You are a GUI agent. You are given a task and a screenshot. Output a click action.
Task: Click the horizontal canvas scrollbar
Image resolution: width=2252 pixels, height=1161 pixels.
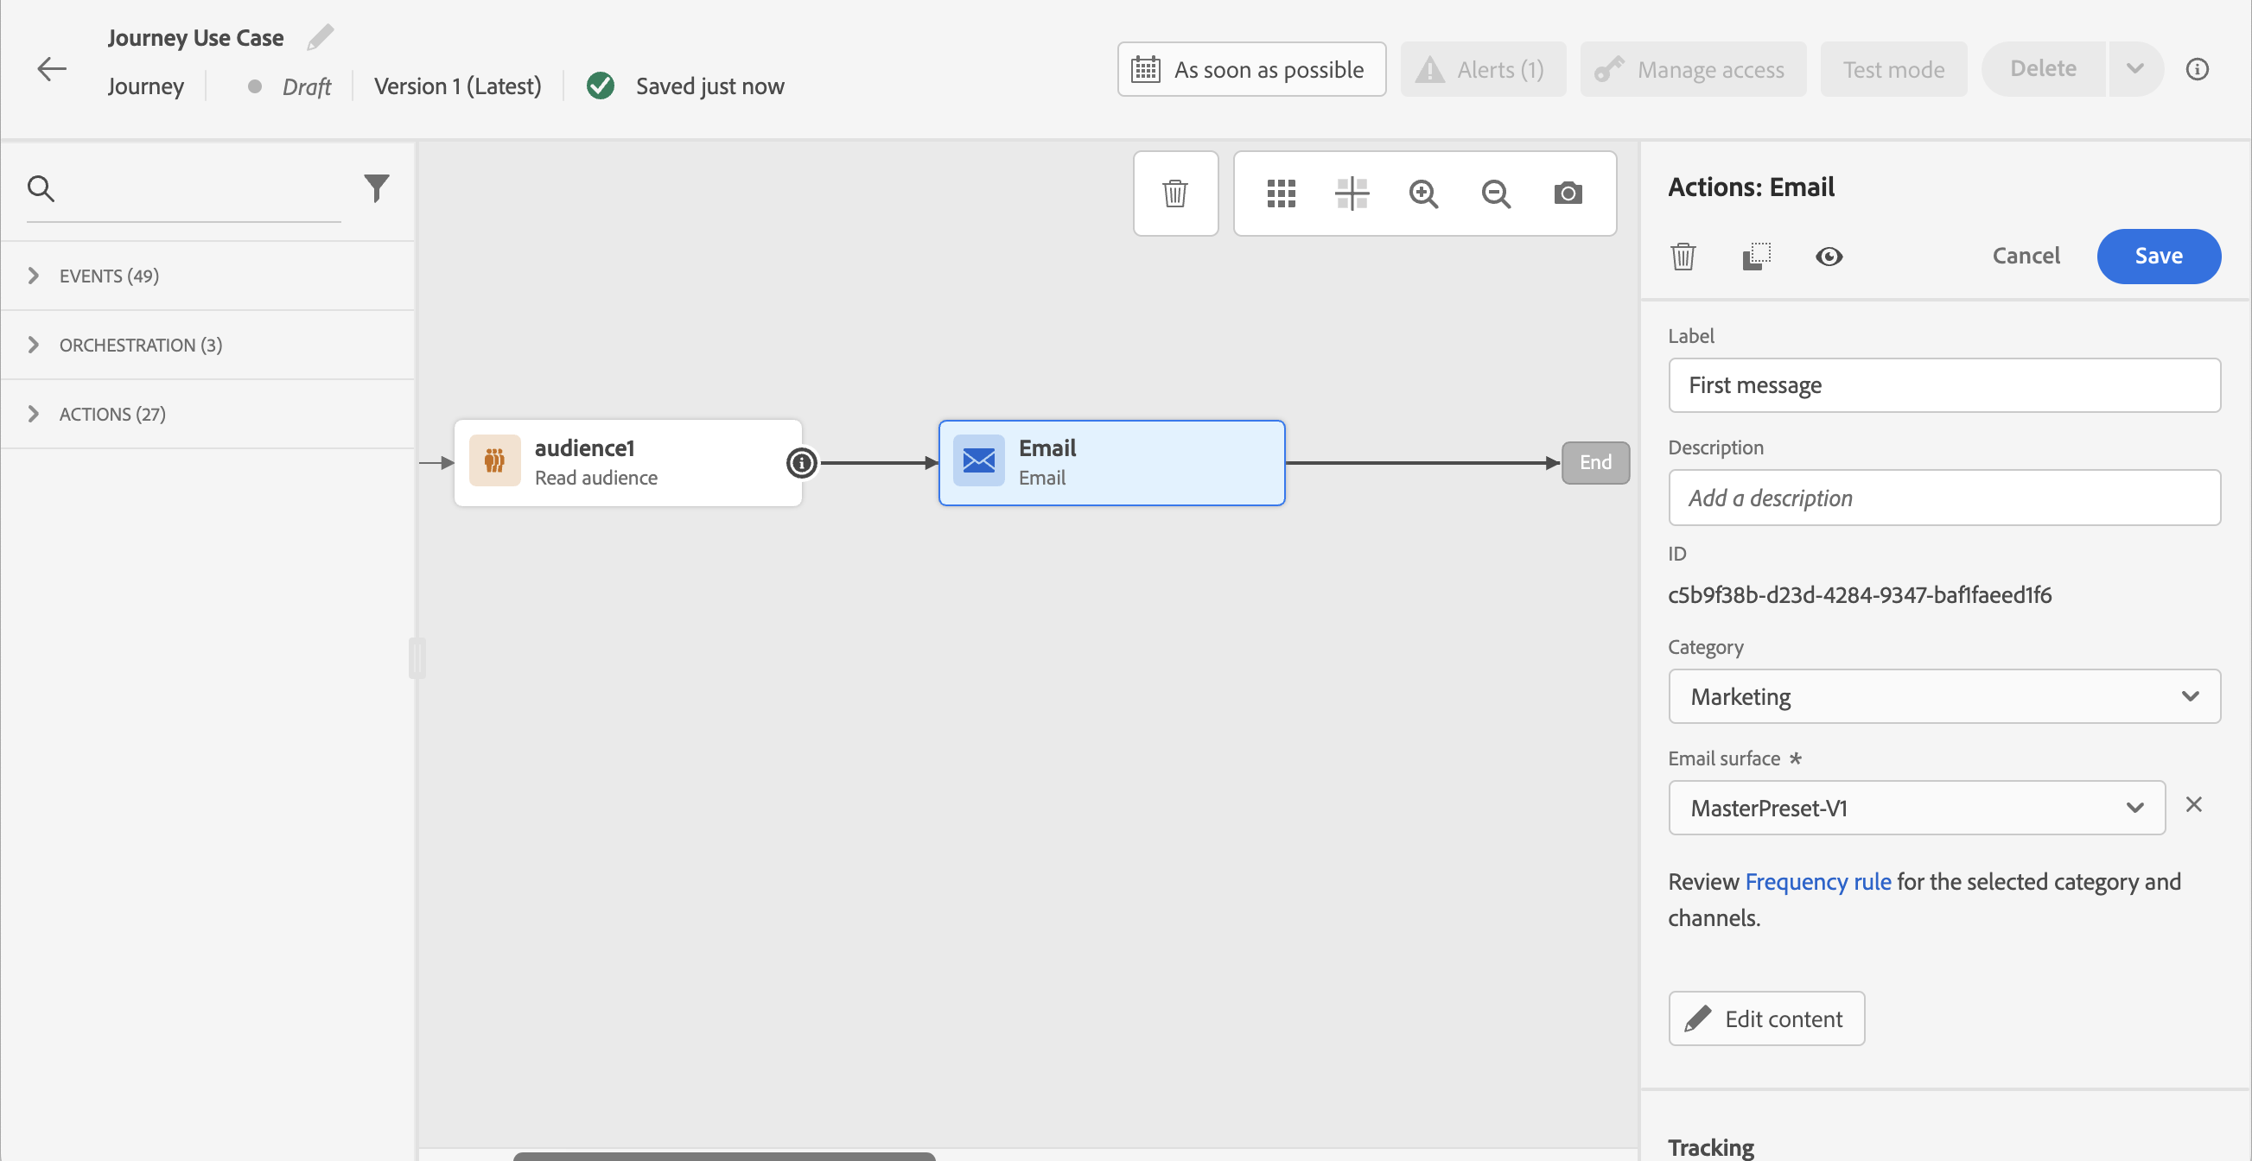point(724,1155)
